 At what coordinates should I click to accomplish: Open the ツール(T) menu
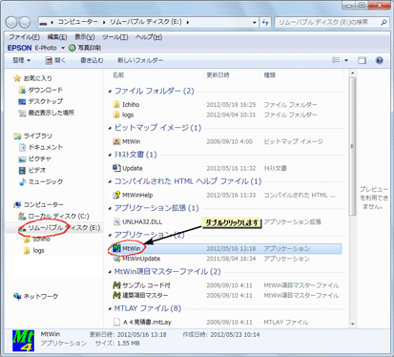(x=115, y=37)
